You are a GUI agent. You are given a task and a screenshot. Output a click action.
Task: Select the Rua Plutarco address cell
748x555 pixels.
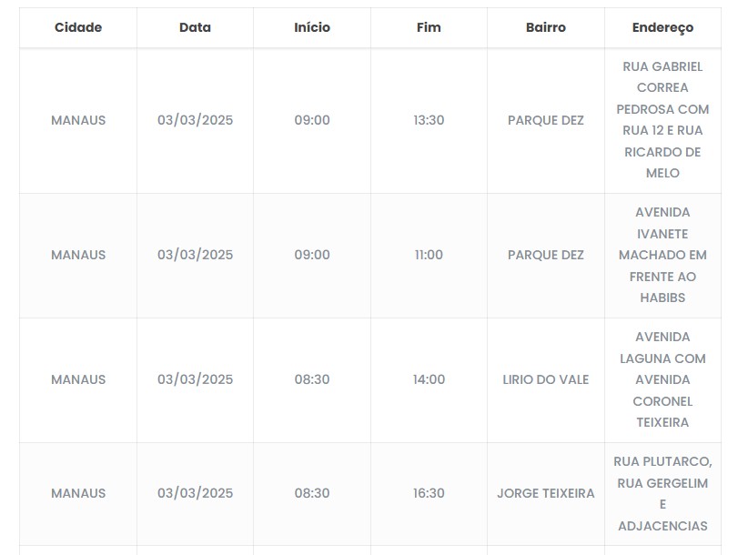point(662,493)
